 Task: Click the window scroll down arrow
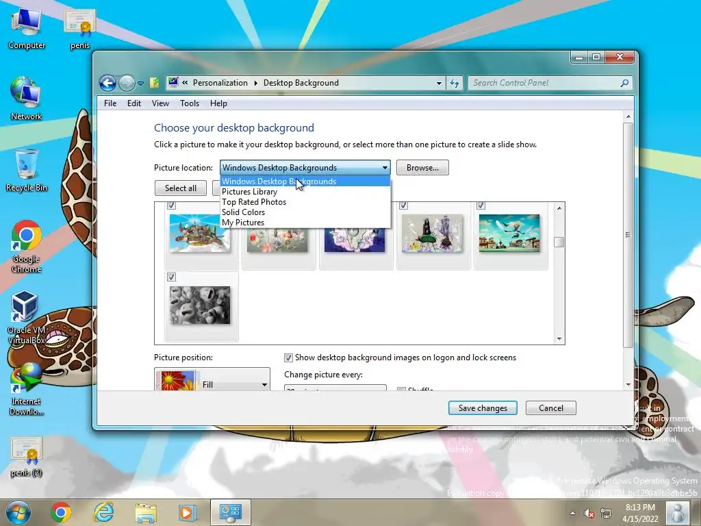[628, 385]
